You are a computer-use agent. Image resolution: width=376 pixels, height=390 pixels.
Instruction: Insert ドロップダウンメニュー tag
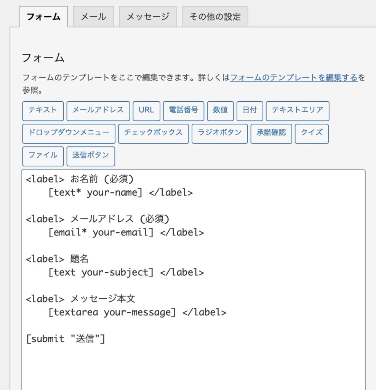click(69, 134)
